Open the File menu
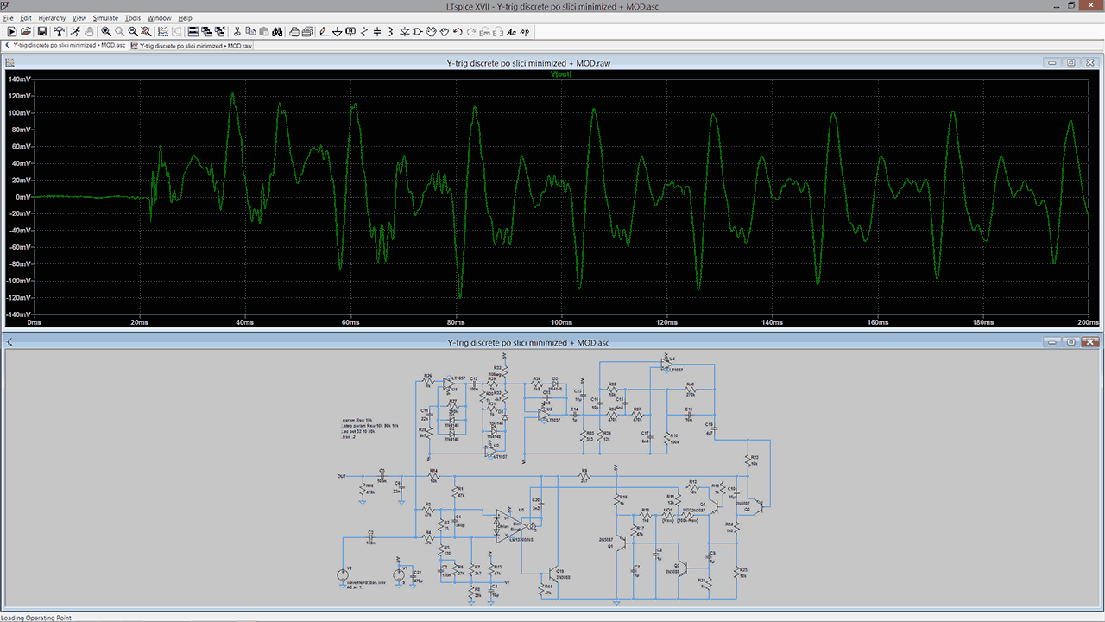The width and height of the screenshot is (1105, 622). coord(9,18)
